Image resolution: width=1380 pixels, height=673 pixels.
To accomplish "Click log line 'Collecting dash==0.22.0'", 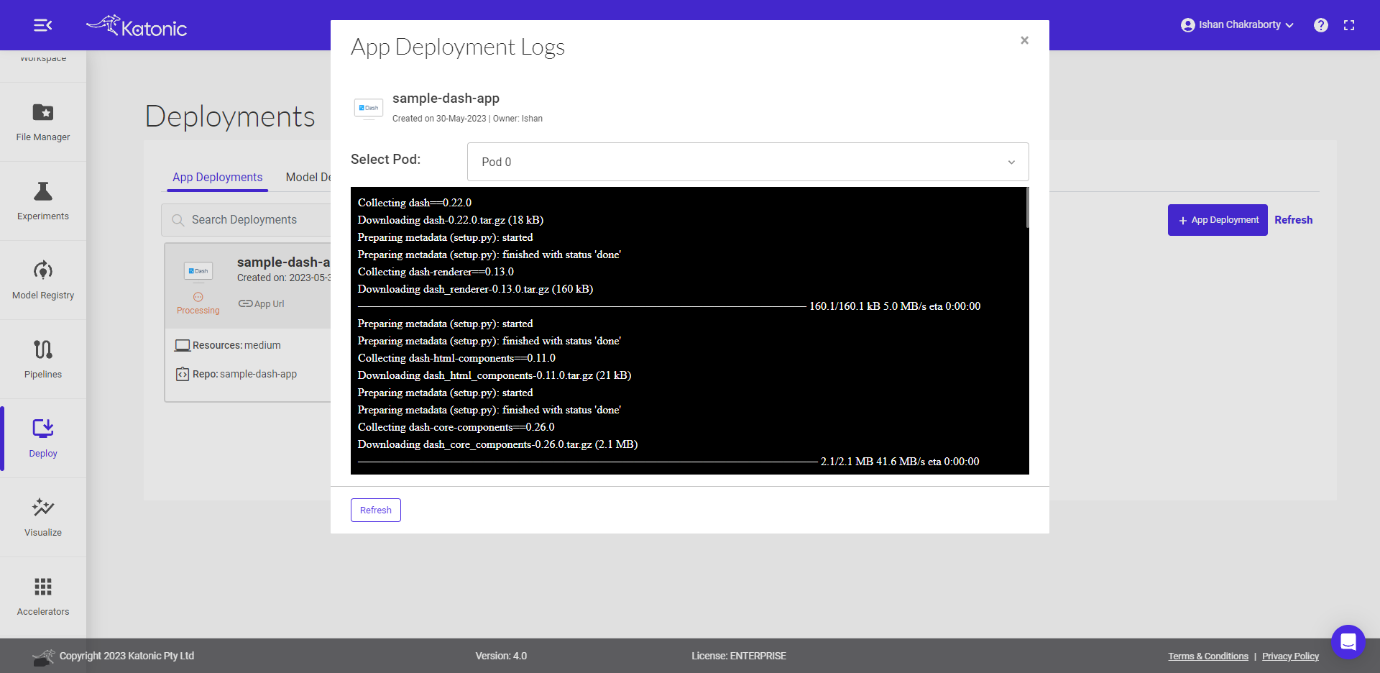I will [x=415, y=203].
